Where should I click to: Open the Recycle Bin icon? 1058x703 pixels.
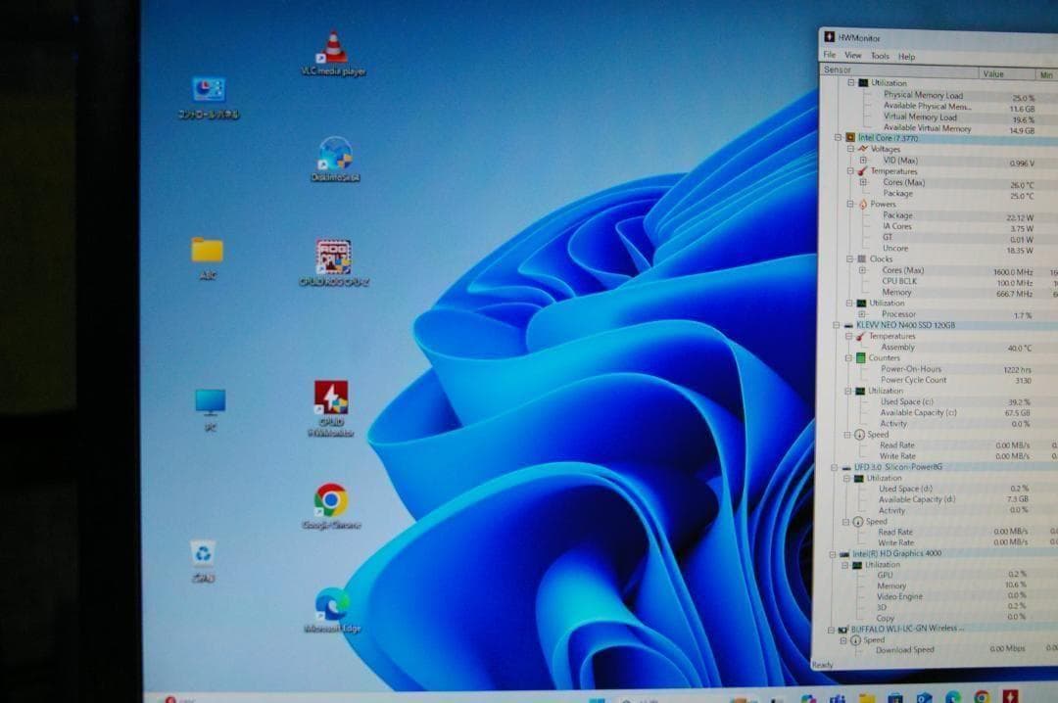203,556
